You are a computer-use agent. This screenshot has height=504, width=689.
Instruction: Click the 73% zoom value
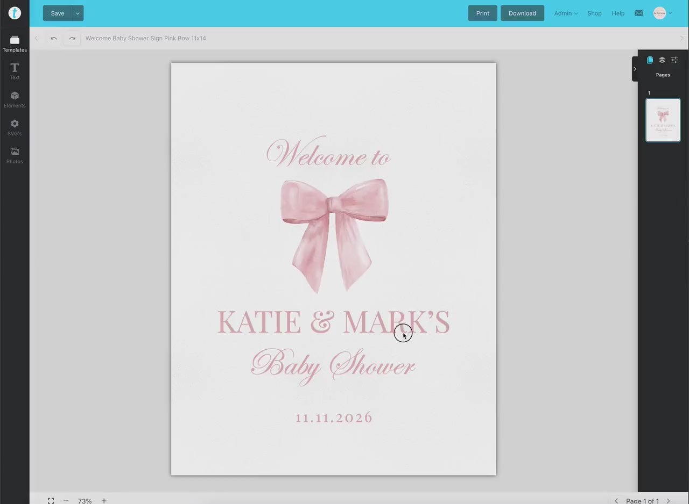point(85,501)
